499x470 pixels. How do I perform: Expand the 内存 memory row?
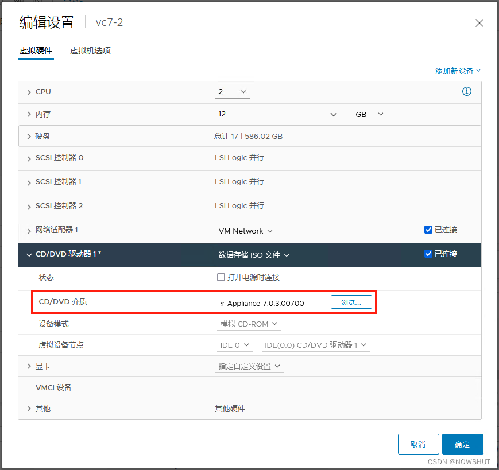tap(29, 114)
